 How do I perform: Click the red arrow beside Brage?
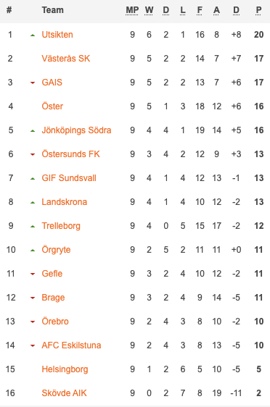click(33, 298)
